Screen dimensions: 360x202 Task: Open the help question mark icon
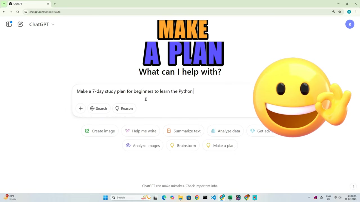tap(353, 186)
